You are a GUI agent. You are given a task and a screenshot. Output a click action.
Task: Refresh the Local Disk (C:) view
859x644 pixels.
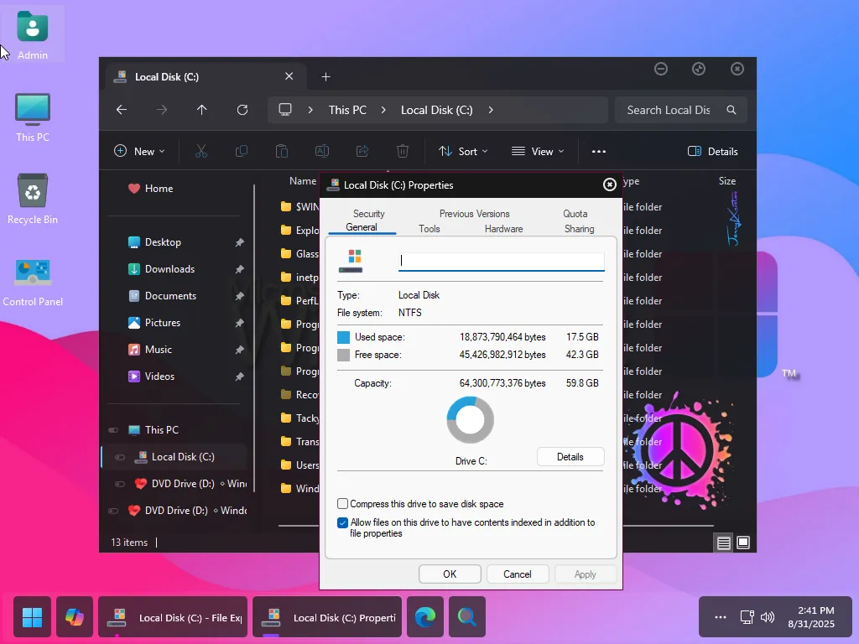point(242,110)
